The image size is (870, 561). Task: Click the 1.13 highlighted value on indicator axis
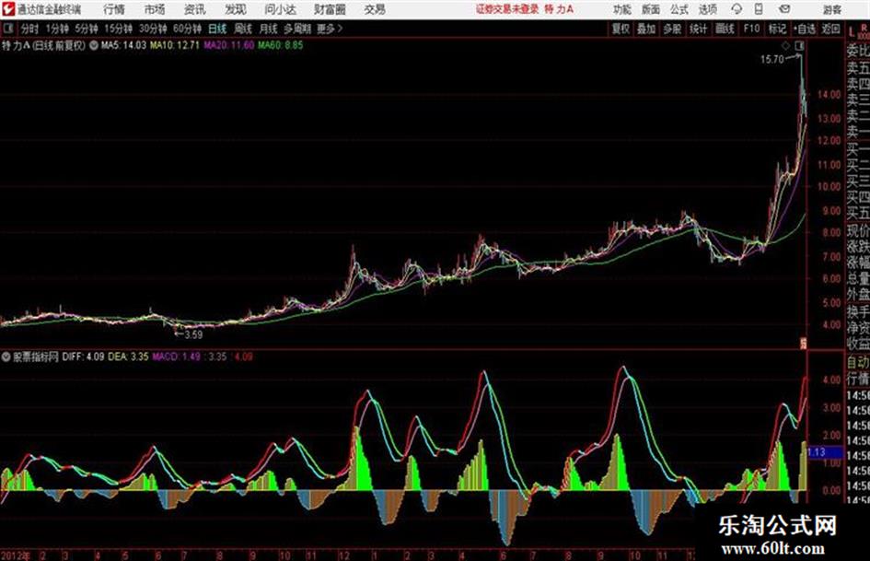[825, 452]
